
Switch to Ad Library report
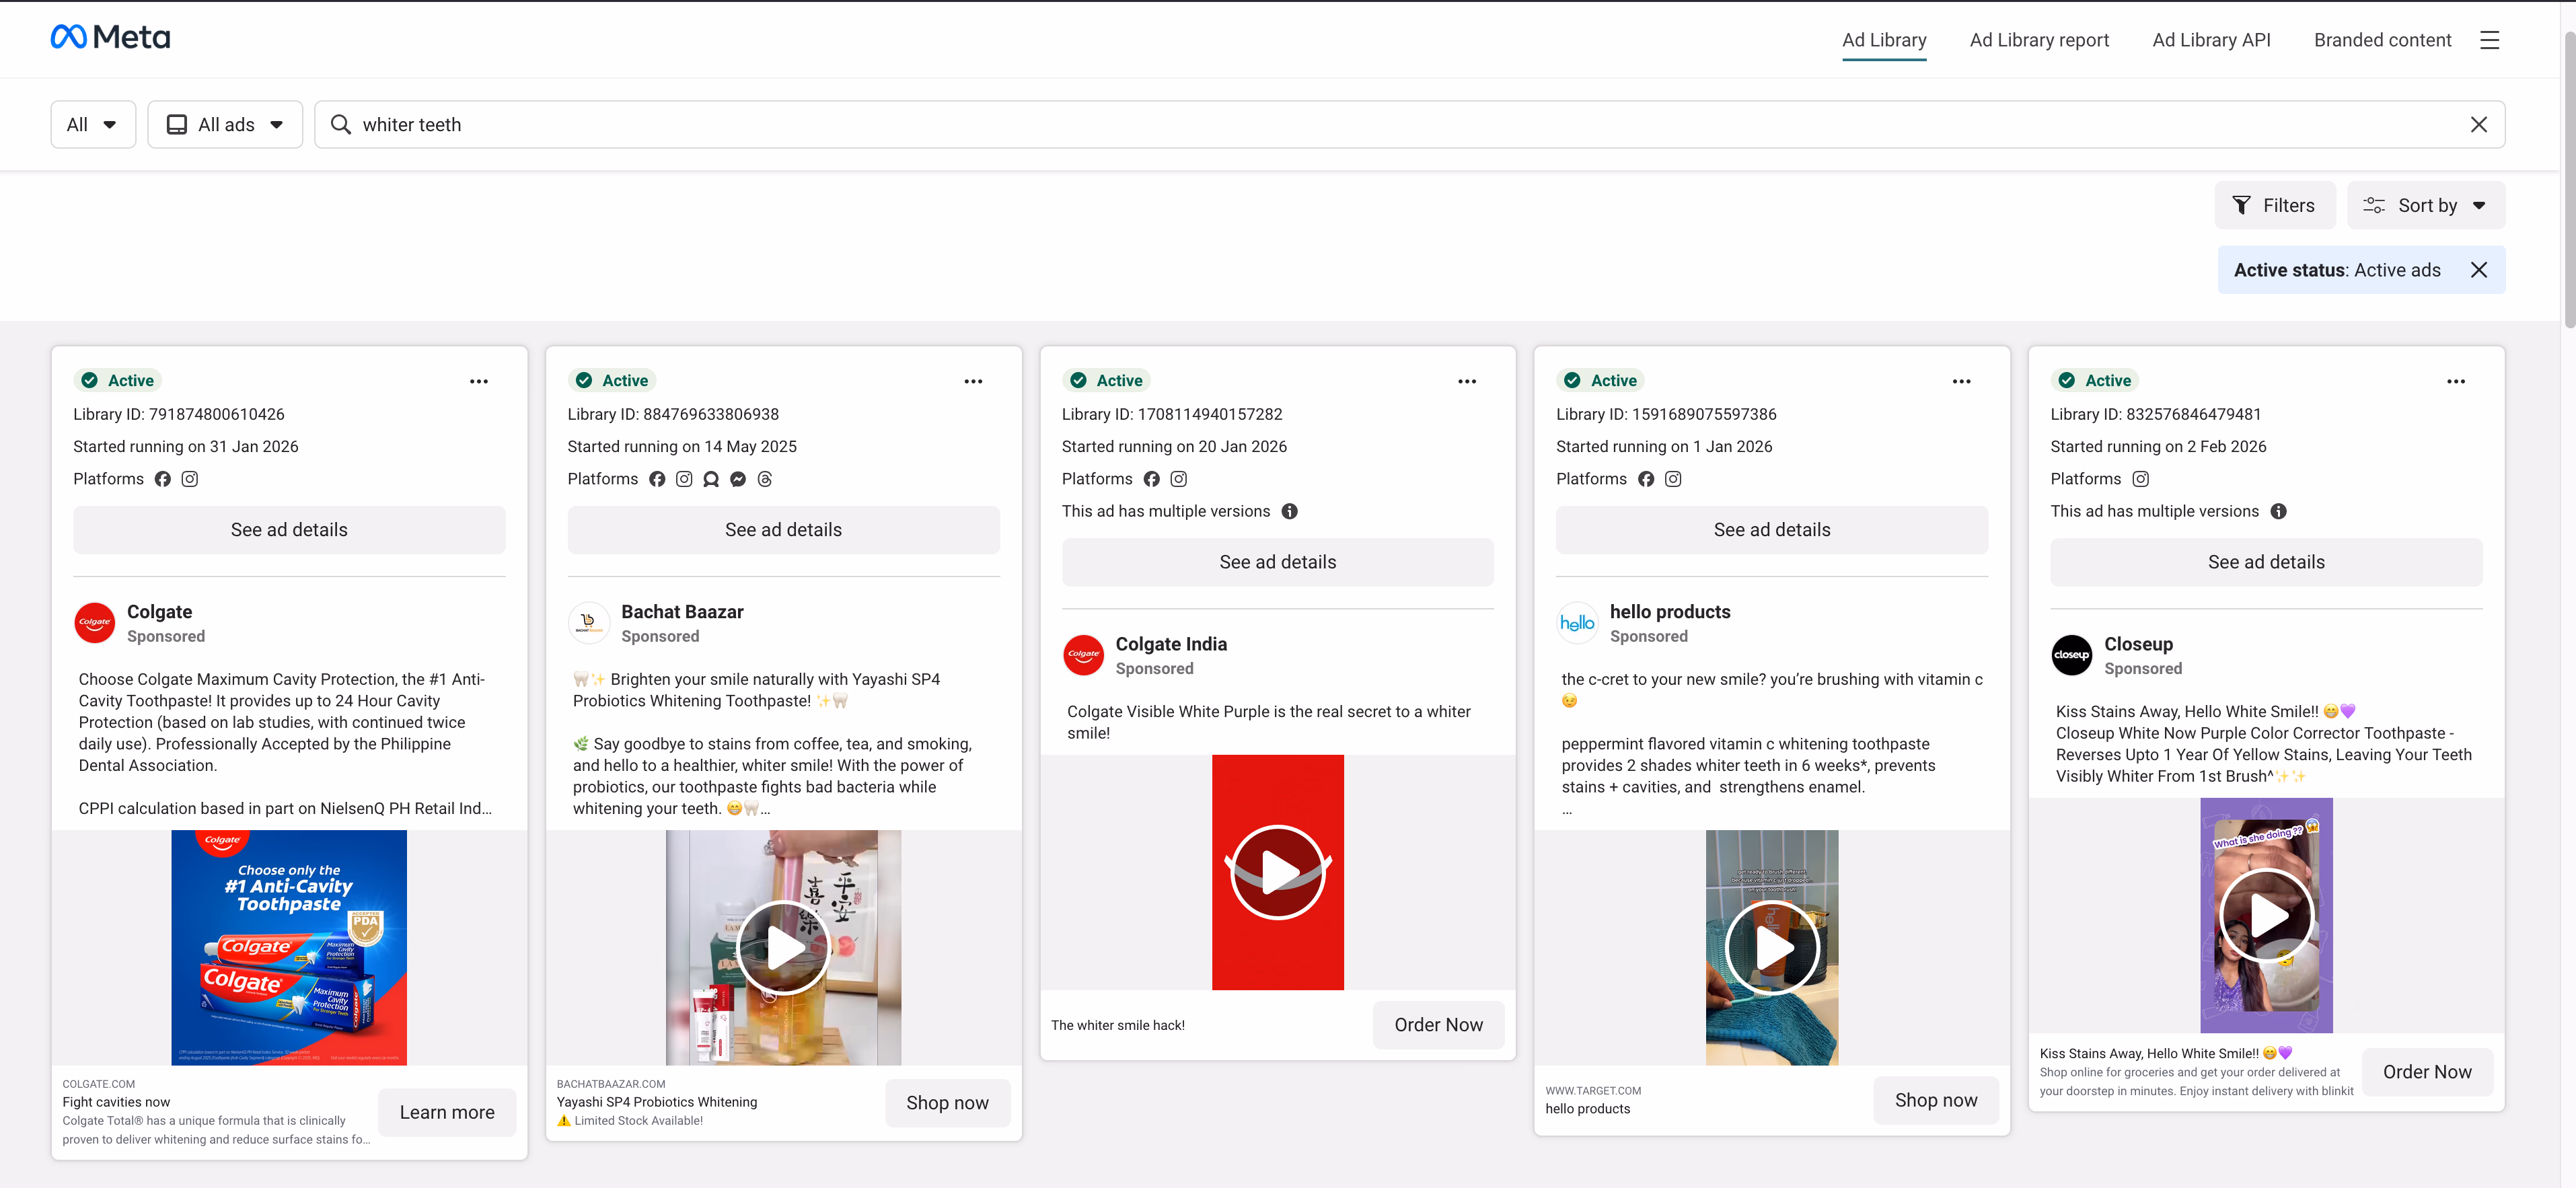pyautogui.click(x=2038, y=40)
